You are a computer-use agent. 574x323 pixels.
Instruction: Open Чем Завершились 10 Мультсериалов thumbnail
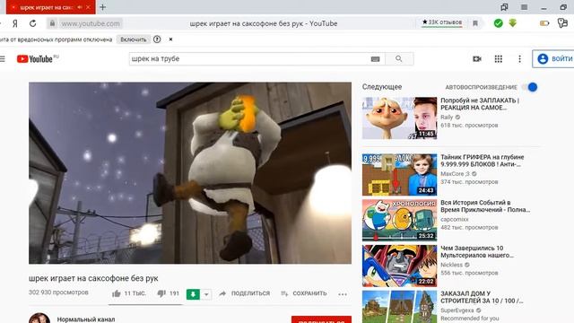(399, 266)
